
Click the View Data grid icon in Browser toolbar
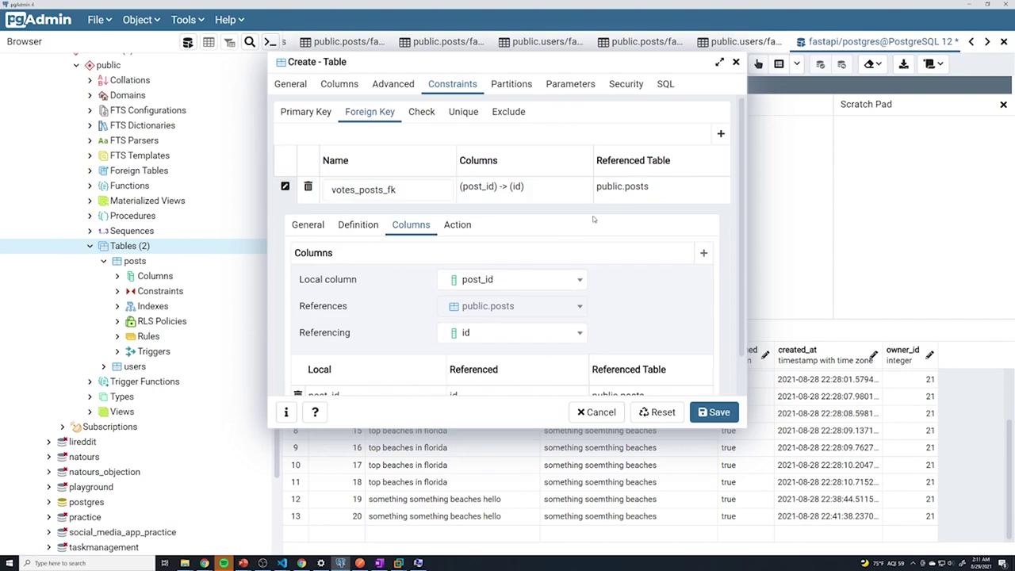(x=209, y=42)
